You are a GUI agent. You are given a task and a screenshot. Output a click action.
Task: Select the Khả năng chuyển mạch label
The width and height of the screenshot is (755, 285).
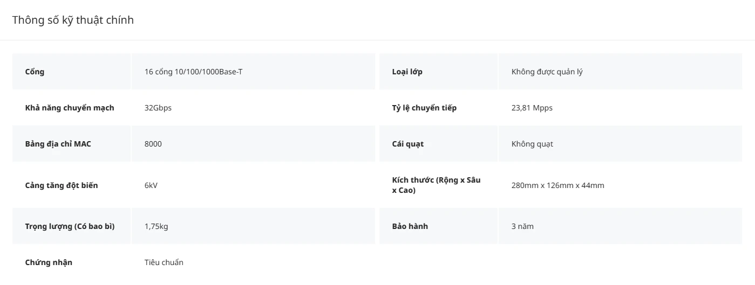(x=70, y=108)
